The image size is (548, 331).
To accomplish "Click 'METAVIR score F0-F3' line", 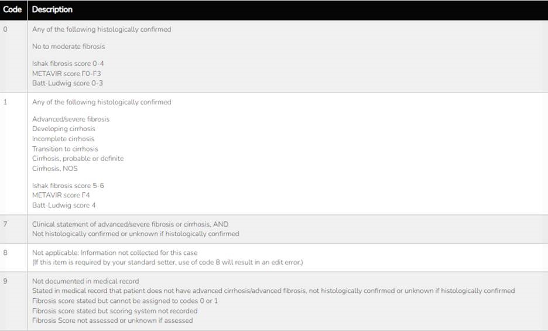I will (66, 73).
